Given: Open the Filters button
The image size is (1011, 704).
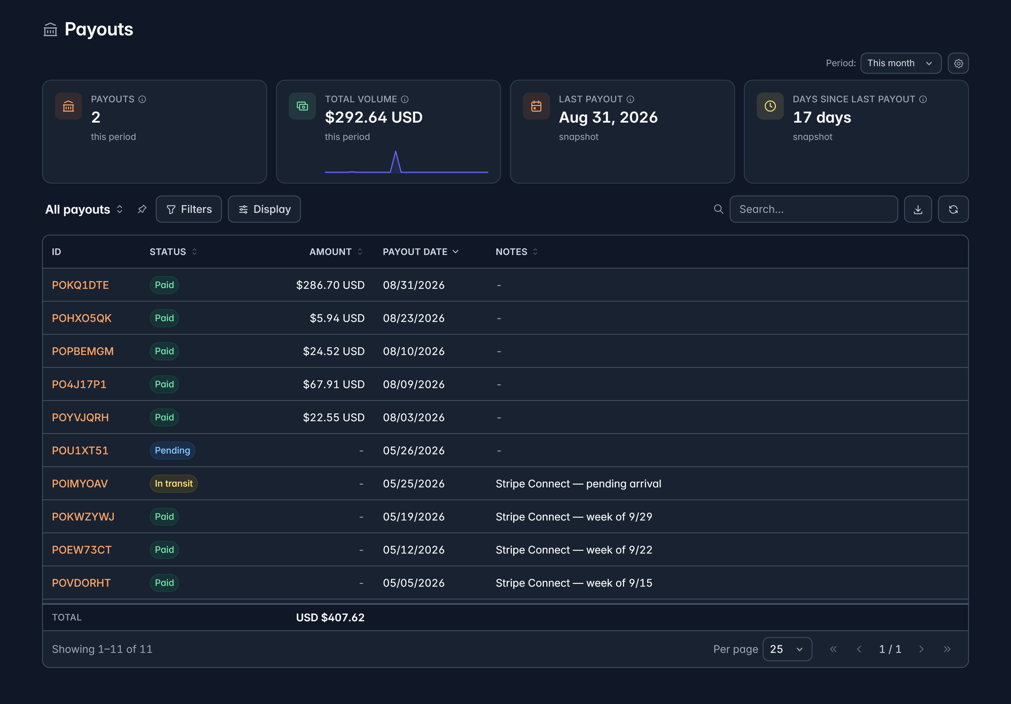Looking at the screenshot, I should tap(189, 209).
